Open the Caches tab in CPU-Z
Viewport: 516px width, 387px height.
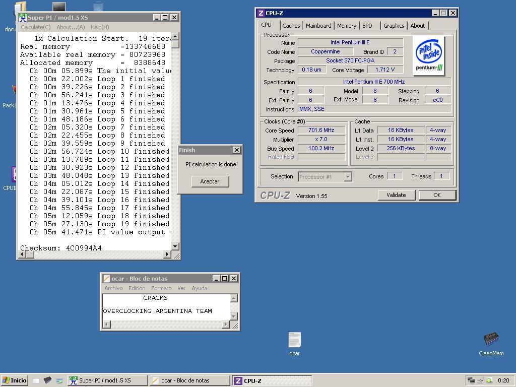[291, 26]
